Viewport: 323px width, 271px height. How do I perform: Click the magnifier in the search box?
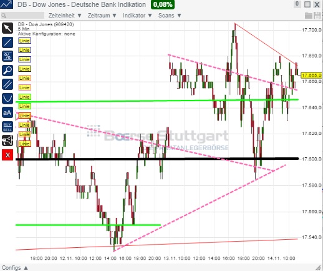pos(4,16)
